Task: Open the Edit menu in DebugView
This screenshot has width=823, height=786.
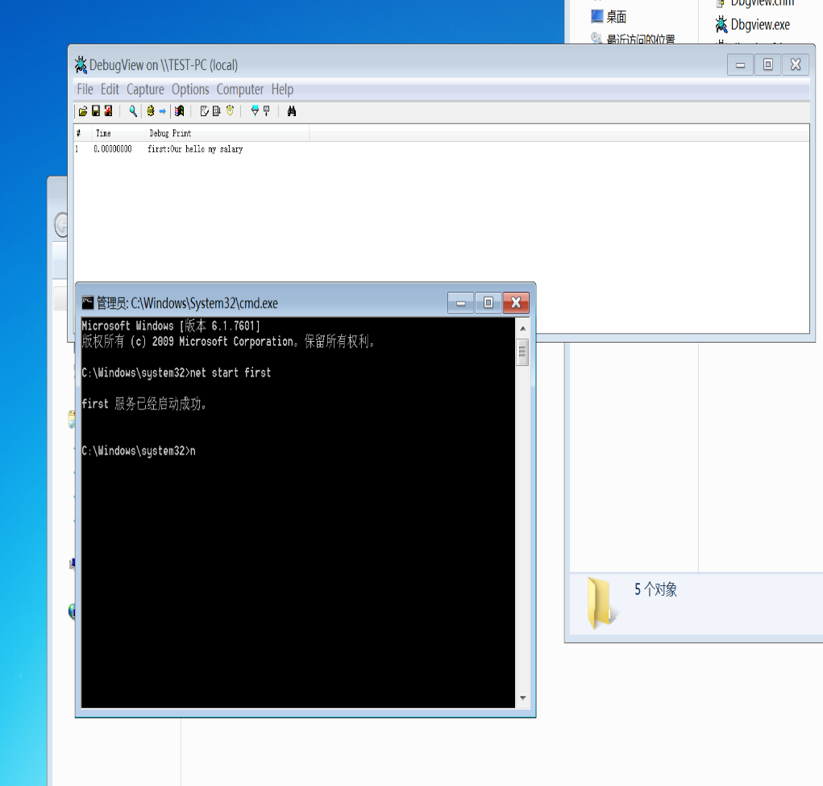Action: pyautogui.click(x=110, y=89)
